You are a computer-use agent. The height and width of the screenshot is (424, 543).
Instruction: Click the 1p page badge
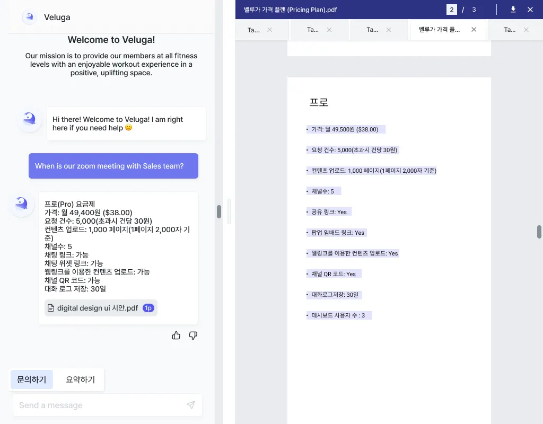point(148,308)
